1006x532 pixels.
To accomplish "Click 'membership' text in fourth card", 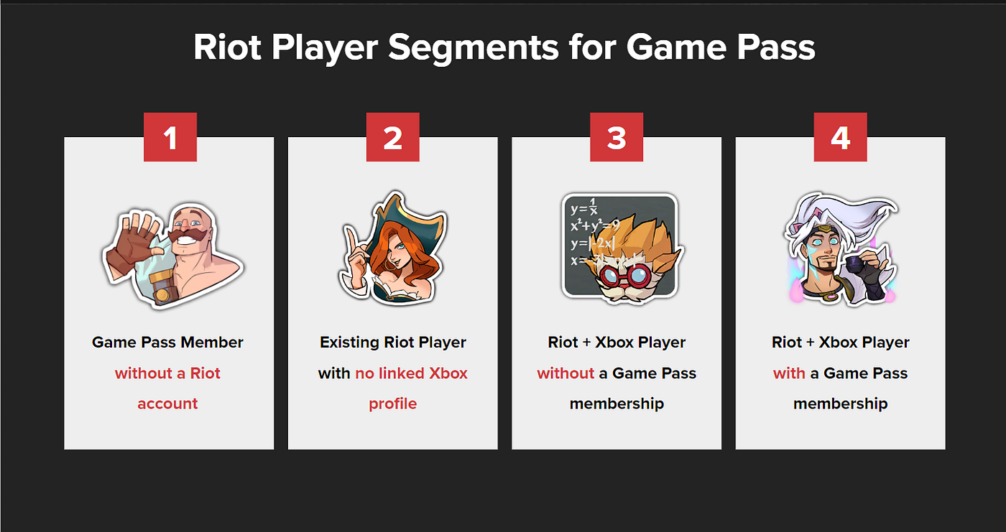I will point(841,404).
